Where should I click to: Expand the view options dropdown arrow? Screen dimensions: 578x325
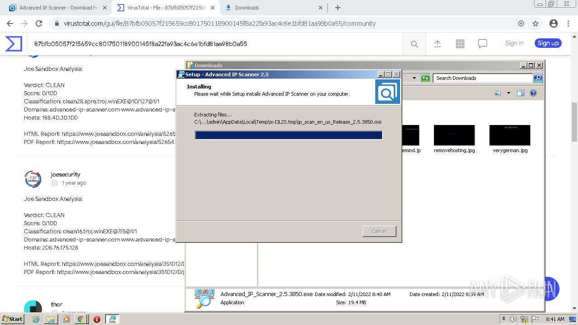tap(508, 93)
